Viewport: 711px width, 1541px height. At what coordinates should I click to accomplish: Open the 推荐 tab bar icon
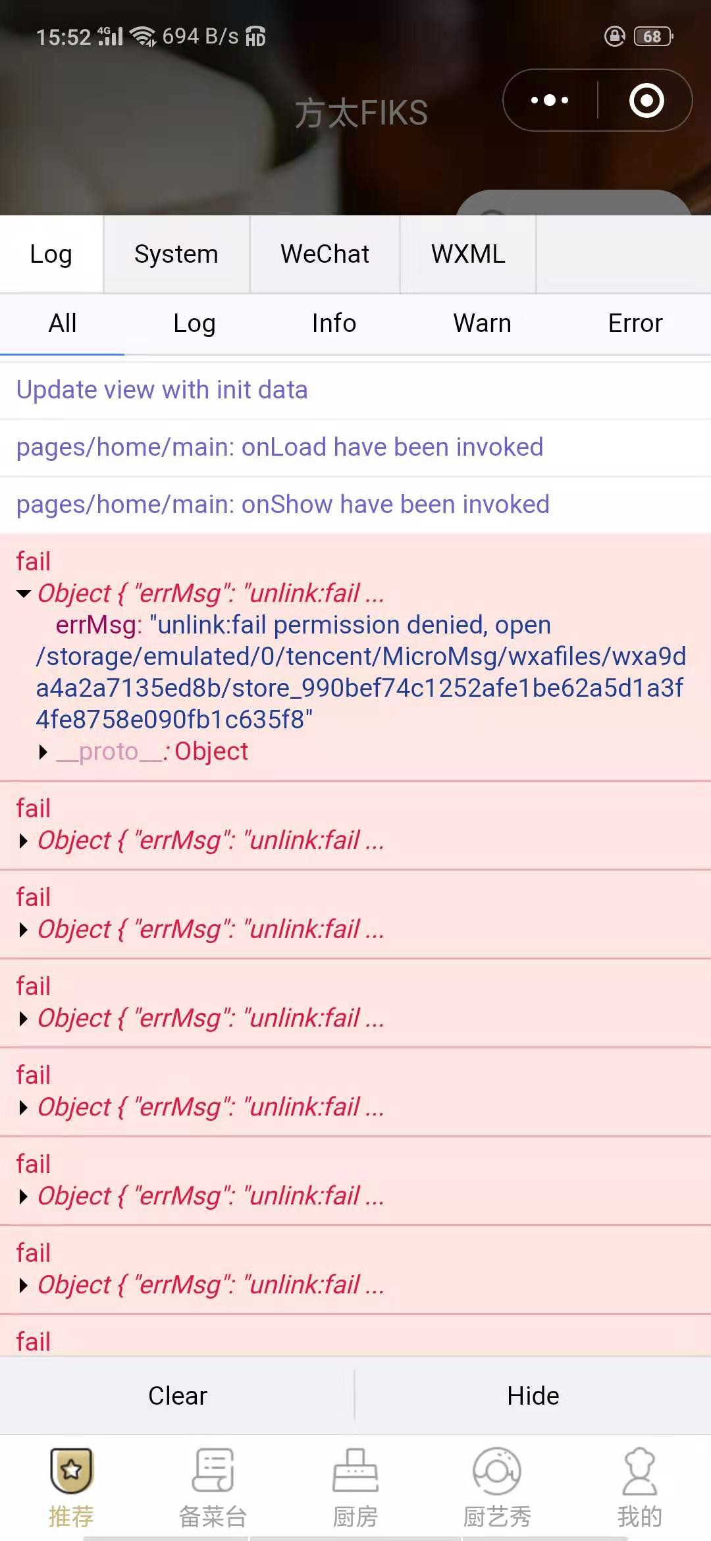click(x=71, y=1470)
